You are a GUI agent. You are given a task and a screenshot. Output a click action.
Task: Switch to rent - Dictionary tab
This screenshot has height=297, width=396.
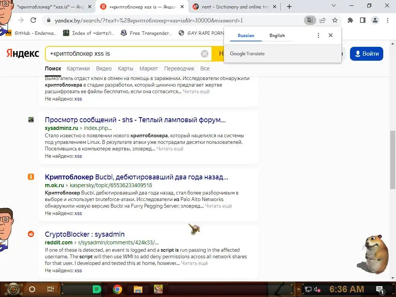pyautogui.click(x=235, y=7)
